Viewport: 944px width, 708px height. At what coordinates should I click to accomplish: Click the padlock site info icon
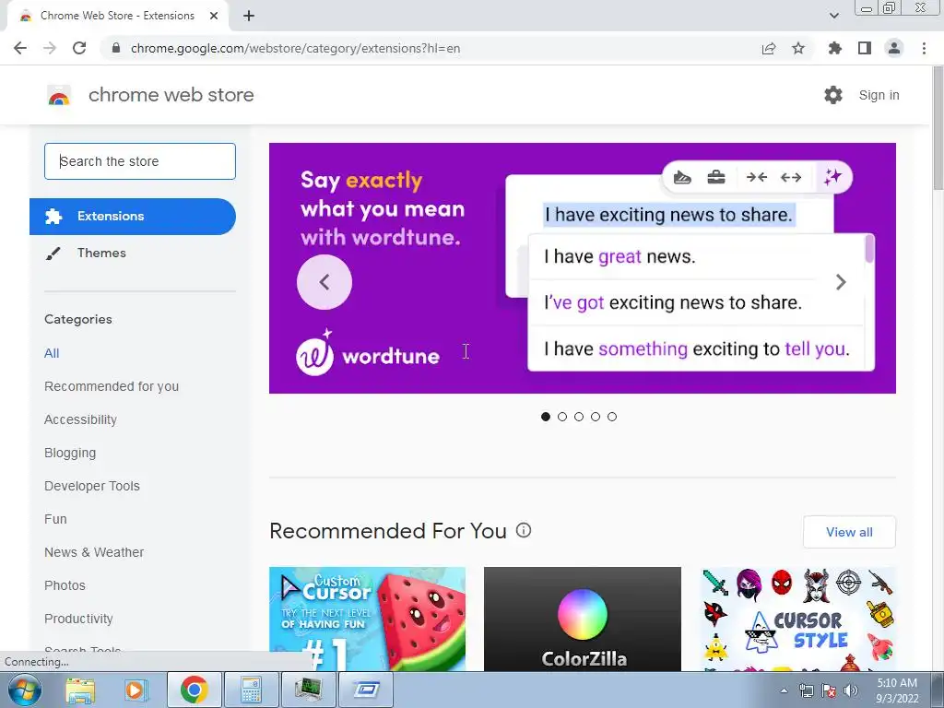pos(116,48)
